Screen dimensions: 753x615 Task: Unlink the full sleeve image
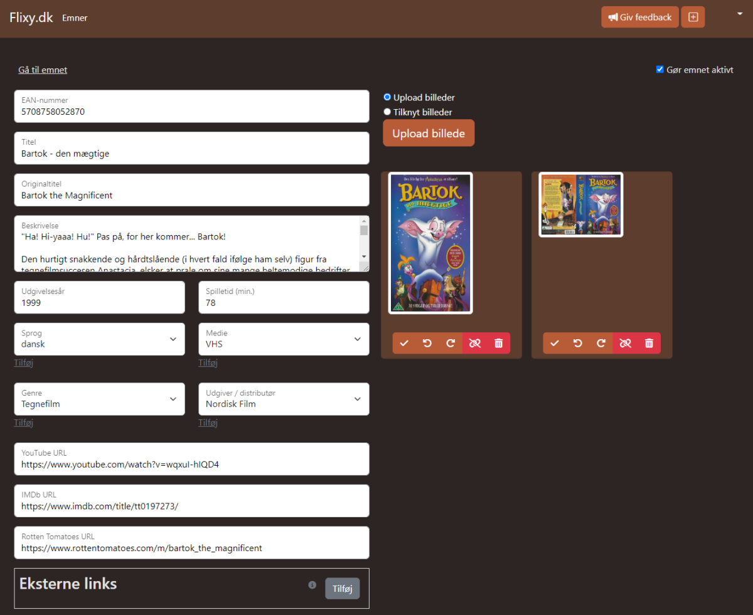pos(625,343)
